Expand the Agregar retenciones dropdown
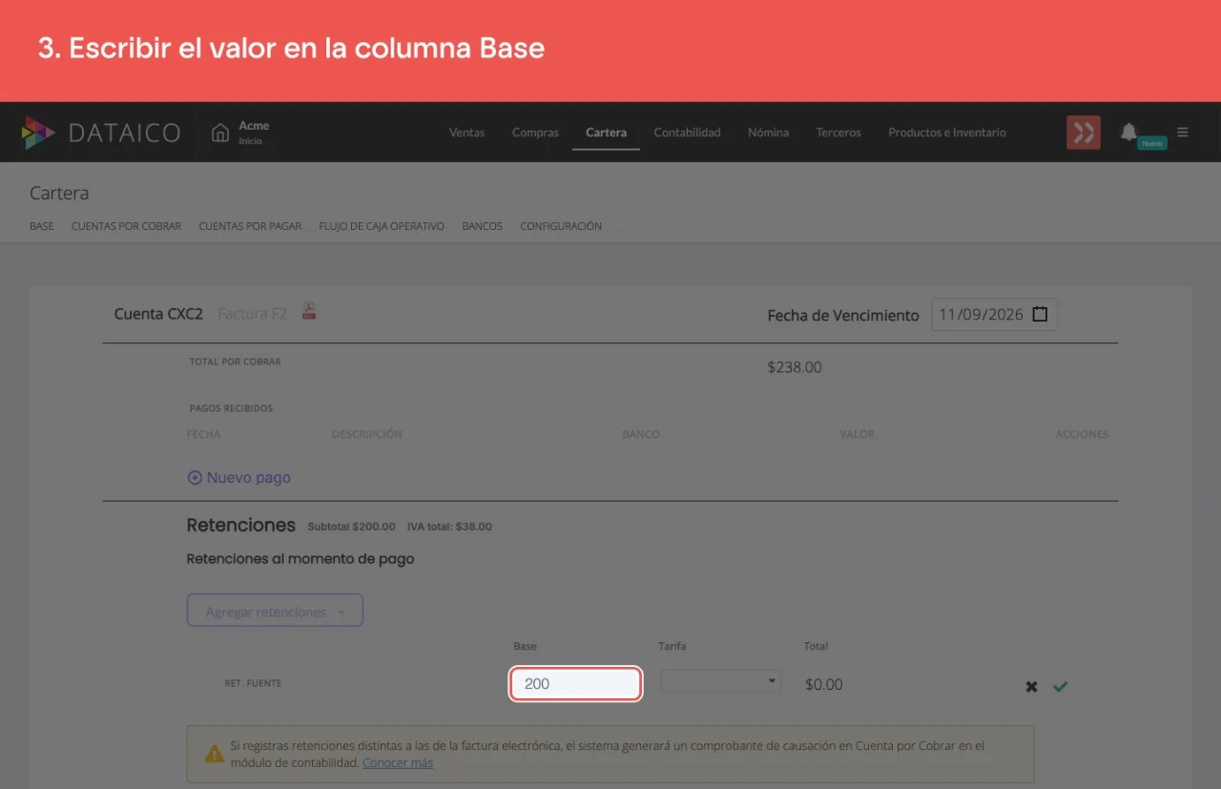The height and width of the screenshot is (789, 1221). coord(275,611)
